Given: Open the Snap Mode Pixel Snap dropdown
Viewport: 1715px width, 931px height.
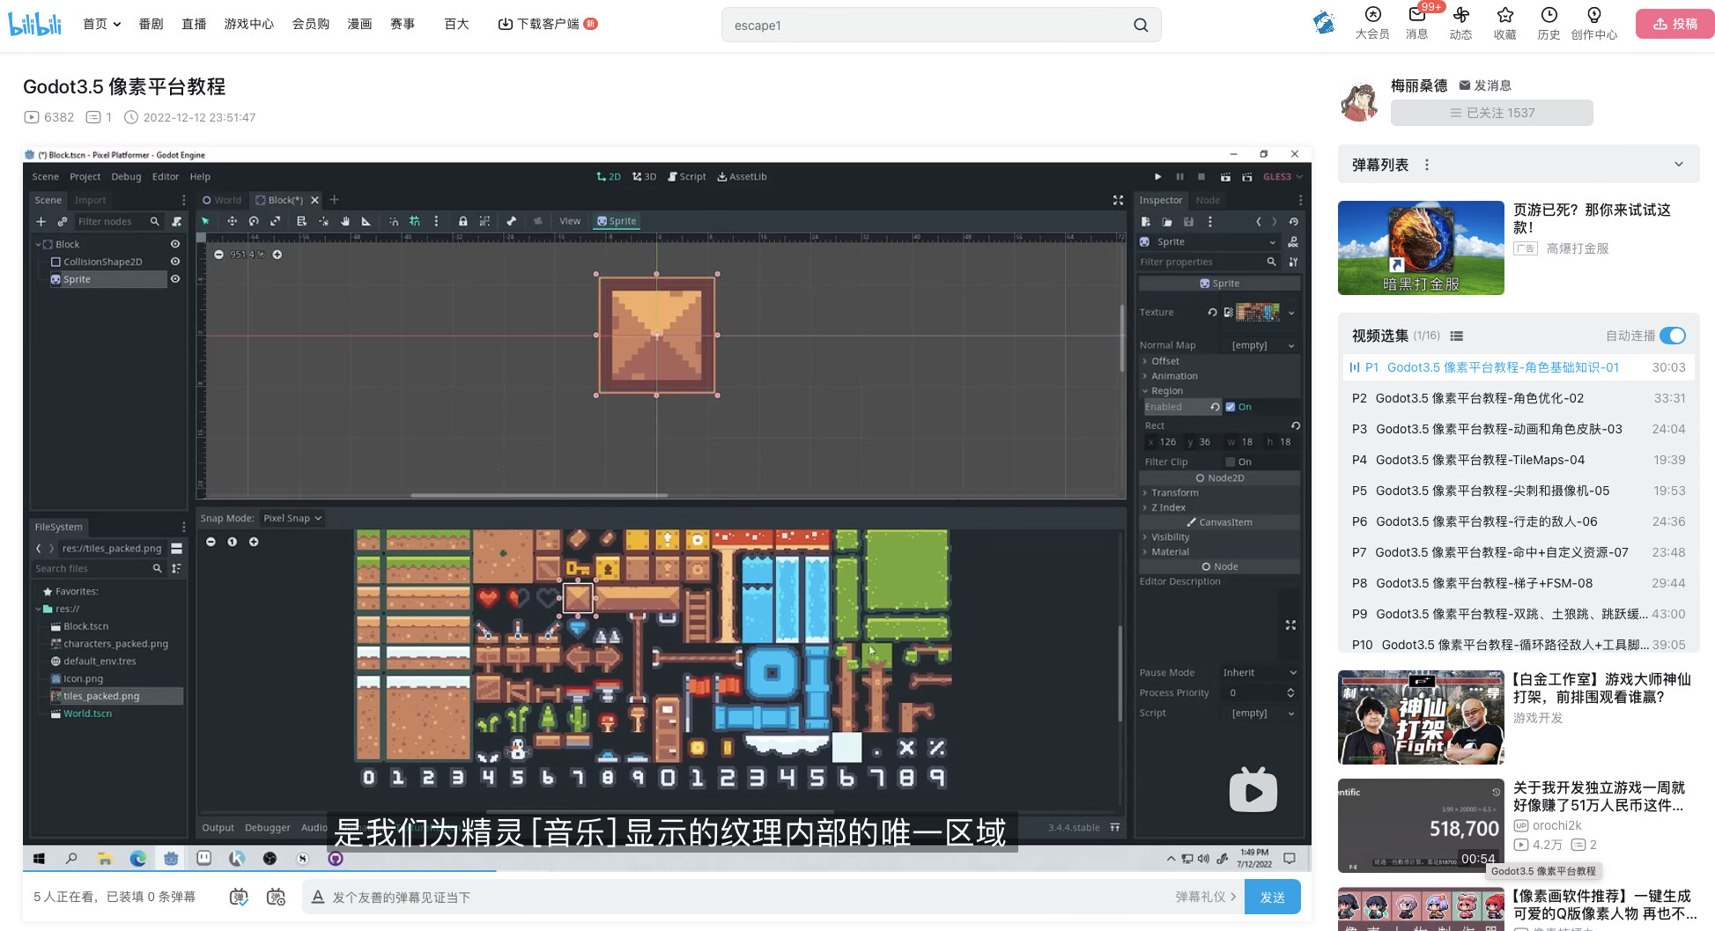Looking at the screenshot, I should [292, 518].
